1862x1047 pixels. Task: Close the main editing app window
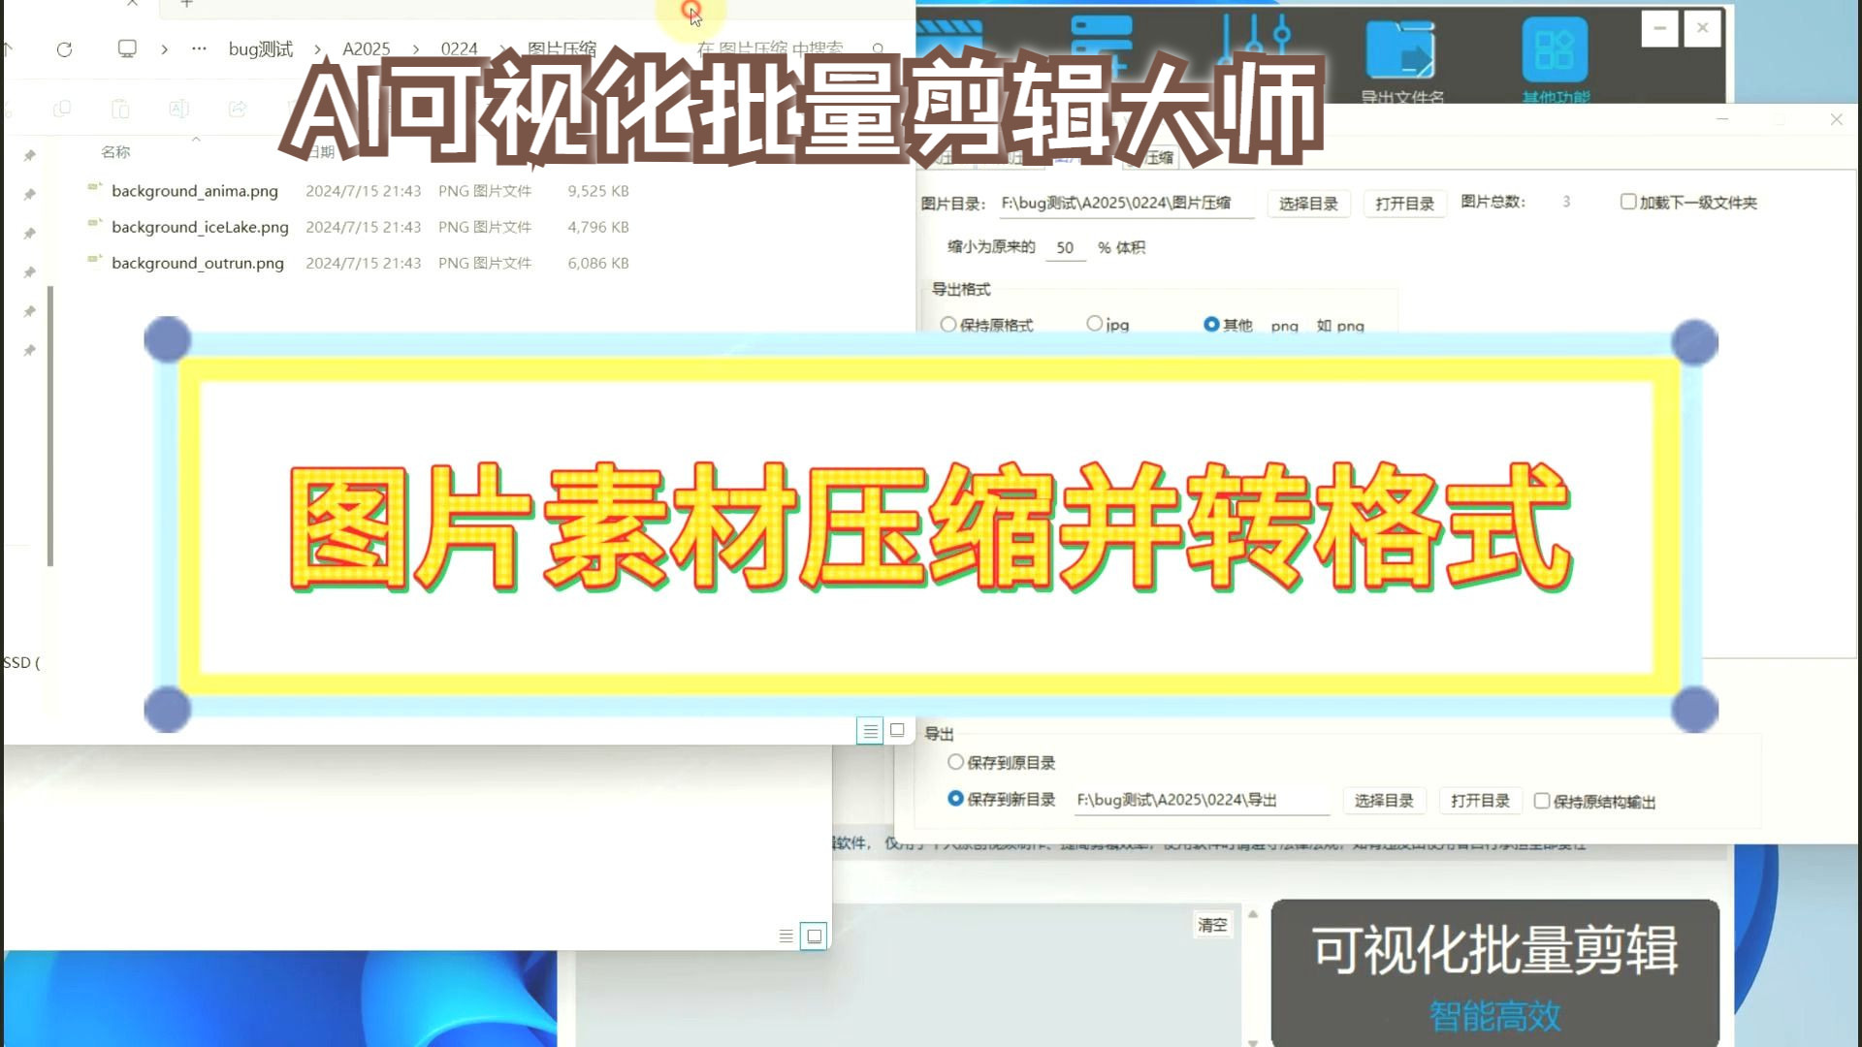[x=1702, y=28]
